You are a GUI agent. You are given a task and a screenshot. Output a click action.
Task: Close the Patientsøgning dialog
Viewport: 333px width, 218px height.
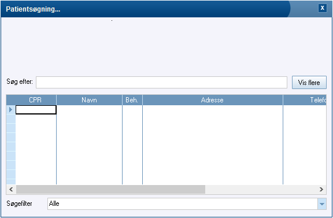click(x=323, y=8)
